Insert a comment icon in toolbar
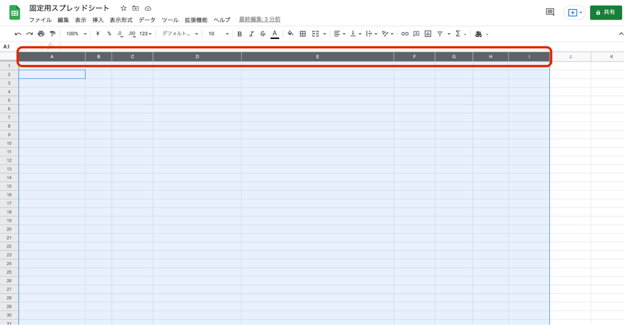The width and height of the screenshot is (624, 325). pyautogui.click(x=416, y=34)
